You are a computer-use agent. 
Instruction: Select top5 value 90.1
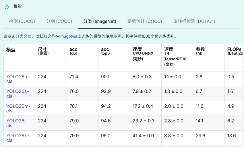(x=105, y=77)
